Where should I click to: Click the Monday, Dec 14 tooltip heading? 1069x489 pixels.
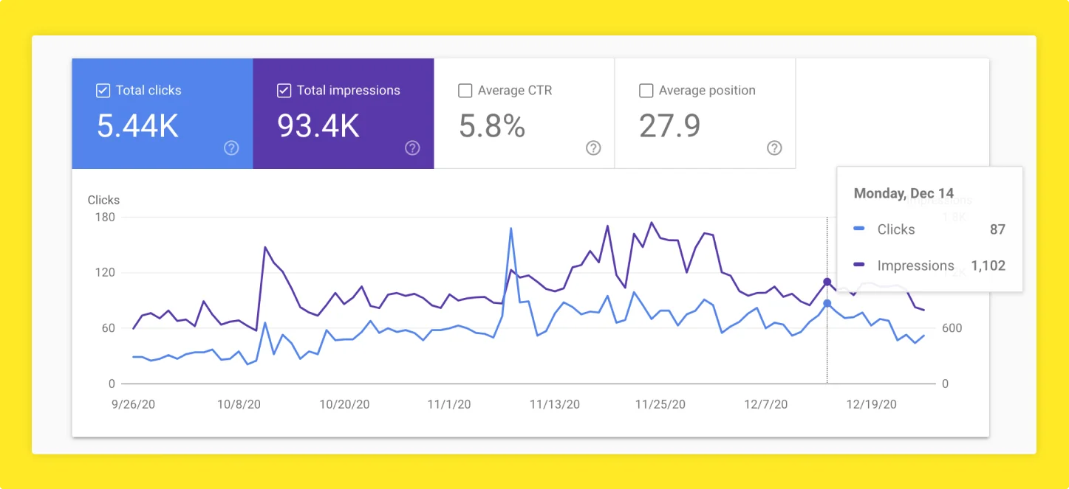pos(904,193)
